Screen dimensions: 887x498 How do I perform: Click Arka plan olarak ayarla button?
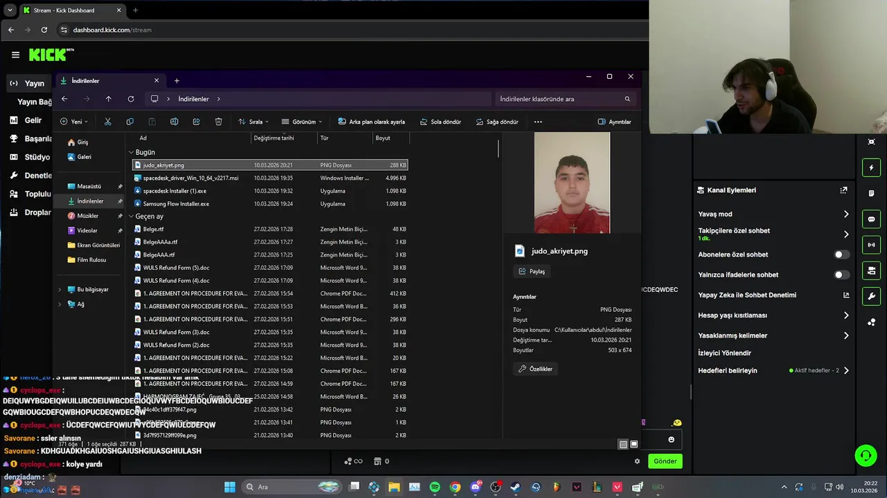click(x=371, y=122)
